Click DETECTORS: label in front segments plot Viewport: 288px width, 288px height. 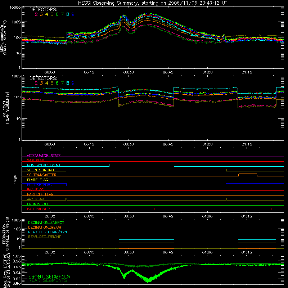tap(44, 9)
